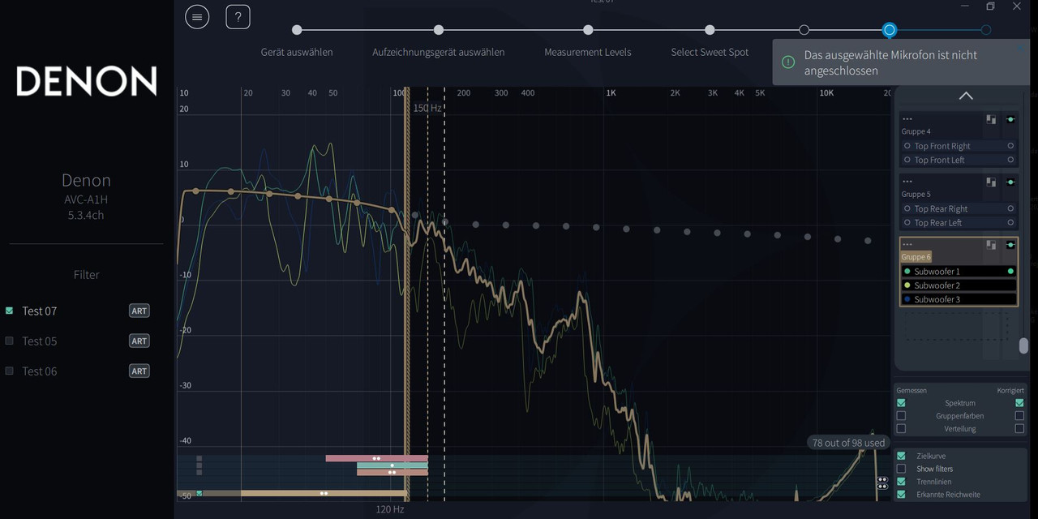This screenshot has width=1038, height=519.
Task: Select Subwoofer 1 entry
Action: [959, 271]
